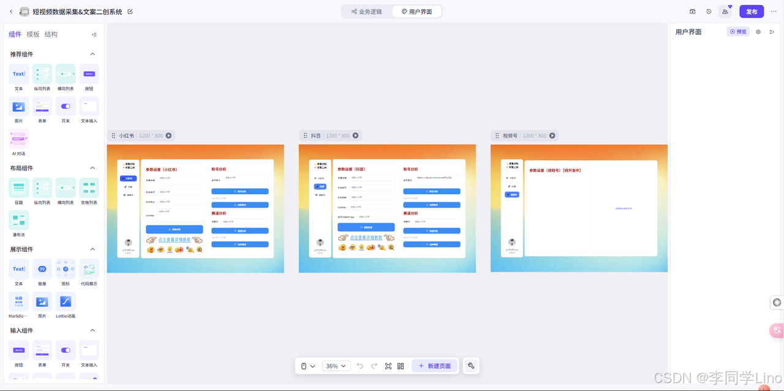Screen dimensions: 784x391
Task: Click the grid layout icon in bottom toolbar
Action: [x=401, y=366]
